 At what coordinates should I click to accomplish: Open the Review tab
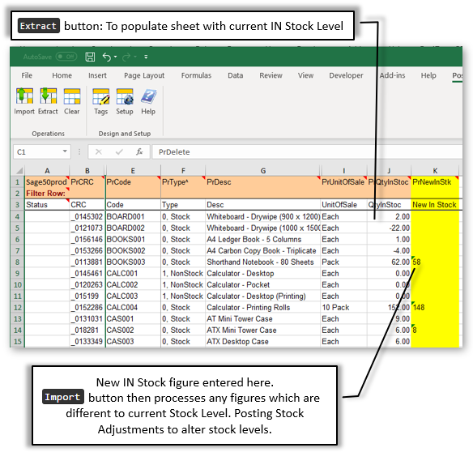pyautogui.click(x=271, y=75)
